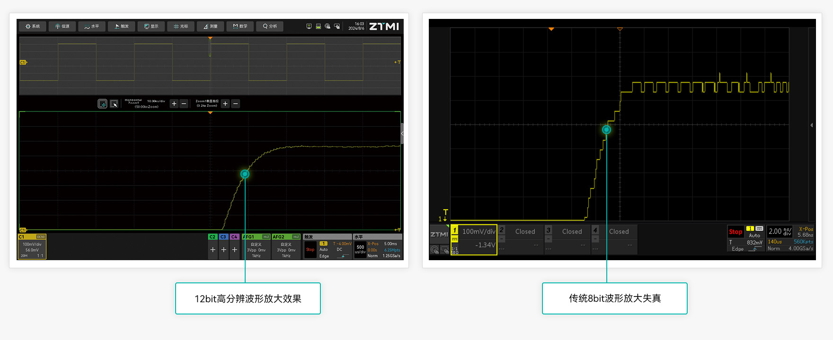
Task: Enable channel C2 with its plus button
Action: tap(213, 250)
